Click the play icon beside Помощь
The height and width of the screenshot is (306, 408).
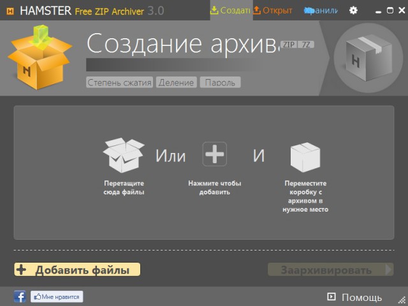[331, 296]
